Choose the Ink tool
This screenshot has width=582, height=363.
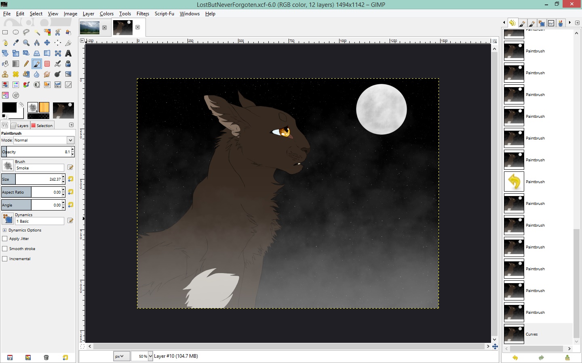68,64
